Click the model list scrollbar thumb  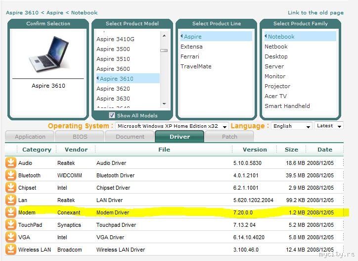164,51
